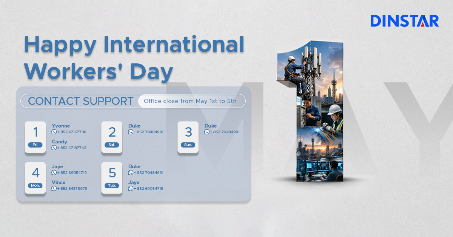Viewport: 453px width, 237px height.
Task: Click the WhatsApp icon beside Vince's number
Action: click(54, 189)
